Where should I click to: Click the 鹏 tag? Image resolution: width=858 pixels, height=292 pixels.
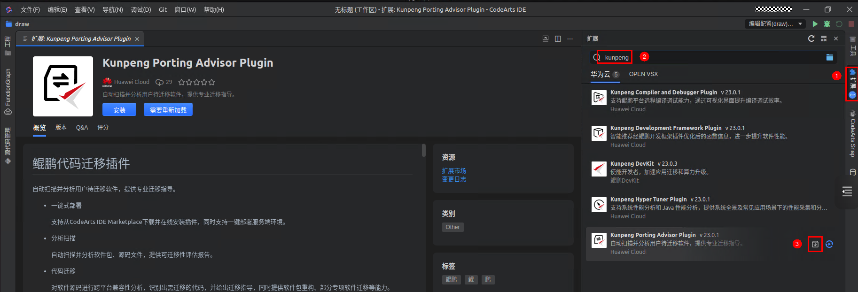coord(488,280)
